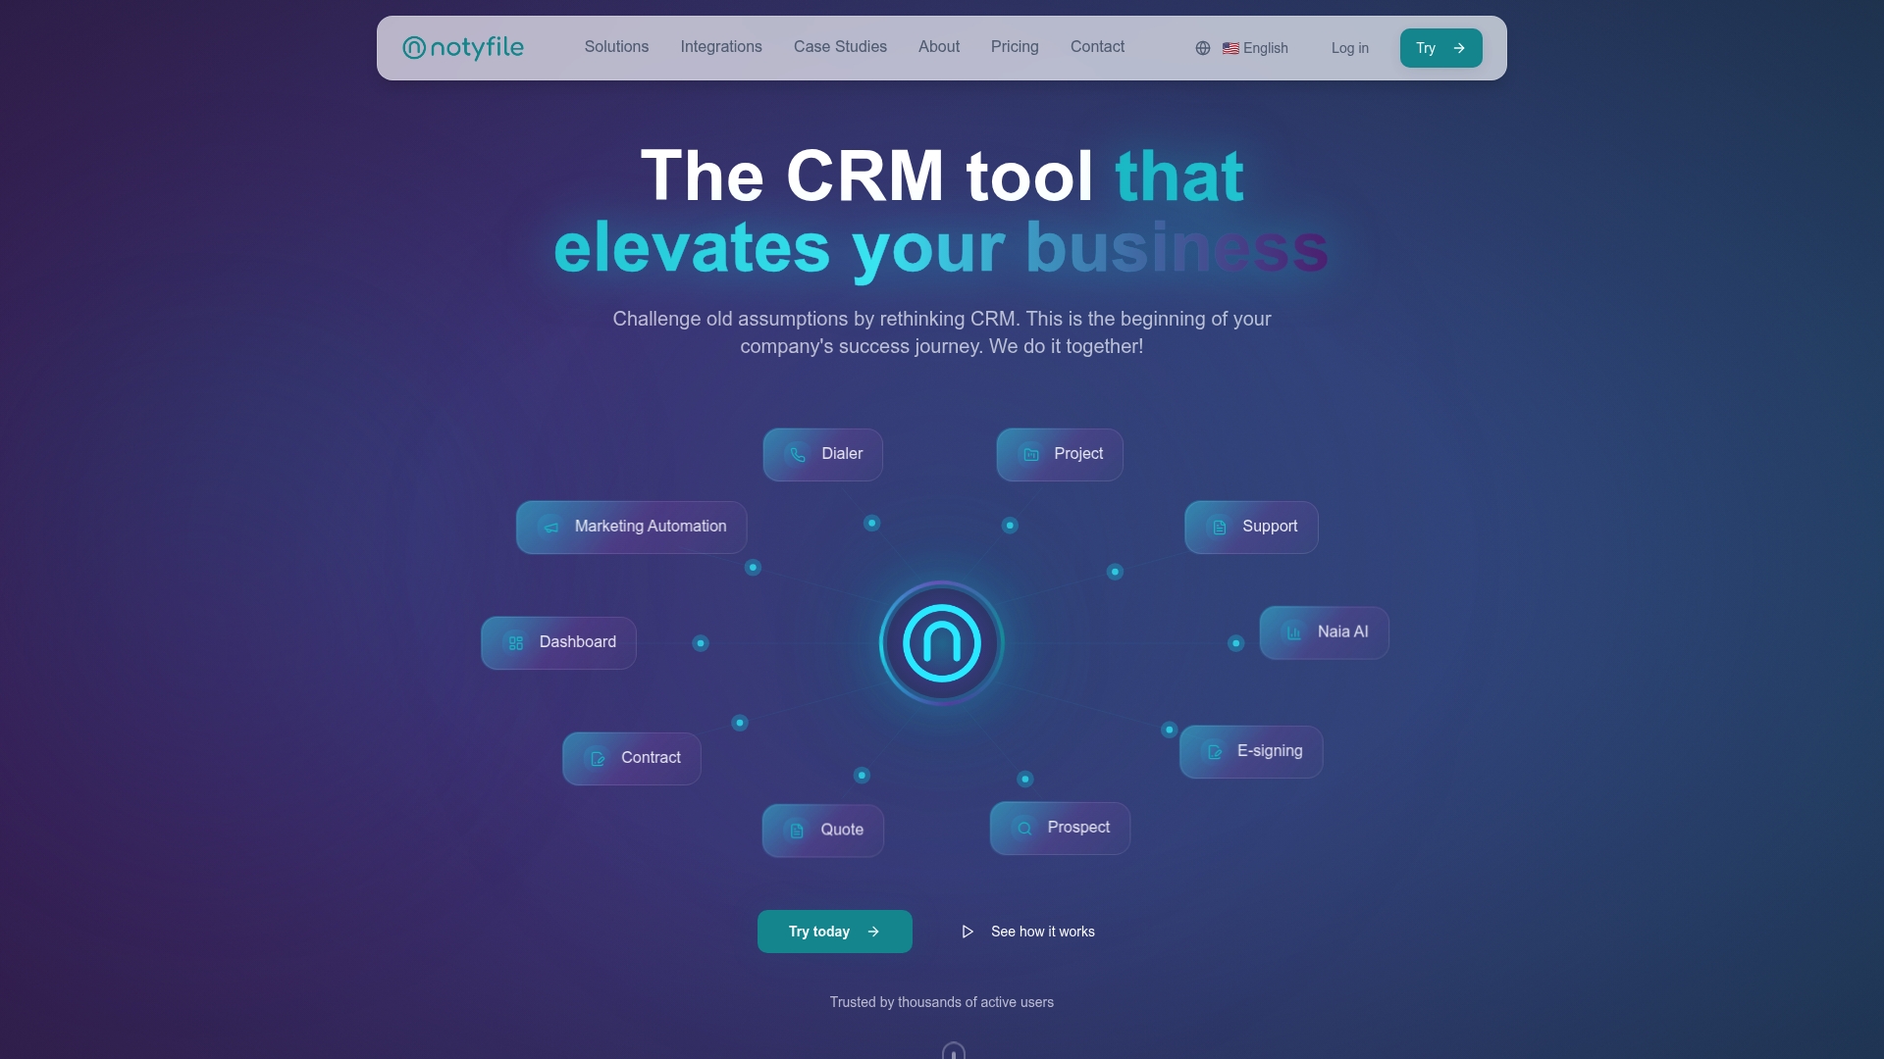Go to Case Studies page
The height and width of the screenshot is (1059, 1884).
tap(840, 47)
